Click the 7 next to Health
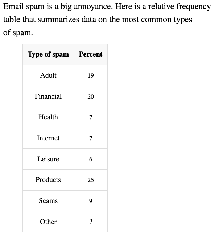214x240 pixels. (91, 117)
